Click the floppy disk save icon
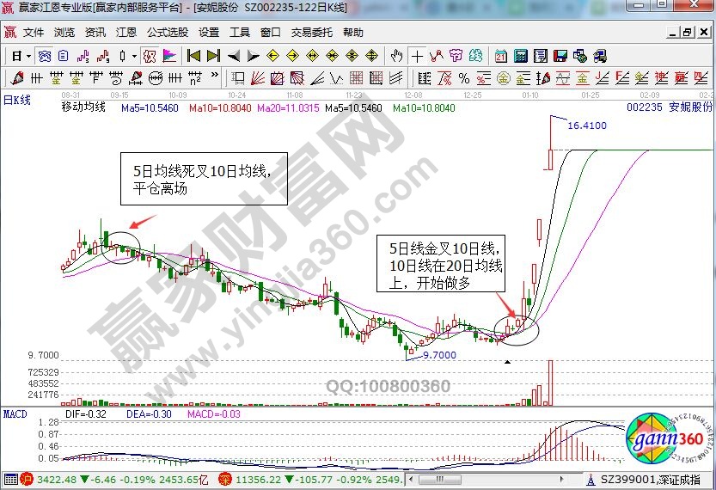Image resolution: width=716 pixels, height=490 pixels. pyautogui.click(x=560, y=56)
